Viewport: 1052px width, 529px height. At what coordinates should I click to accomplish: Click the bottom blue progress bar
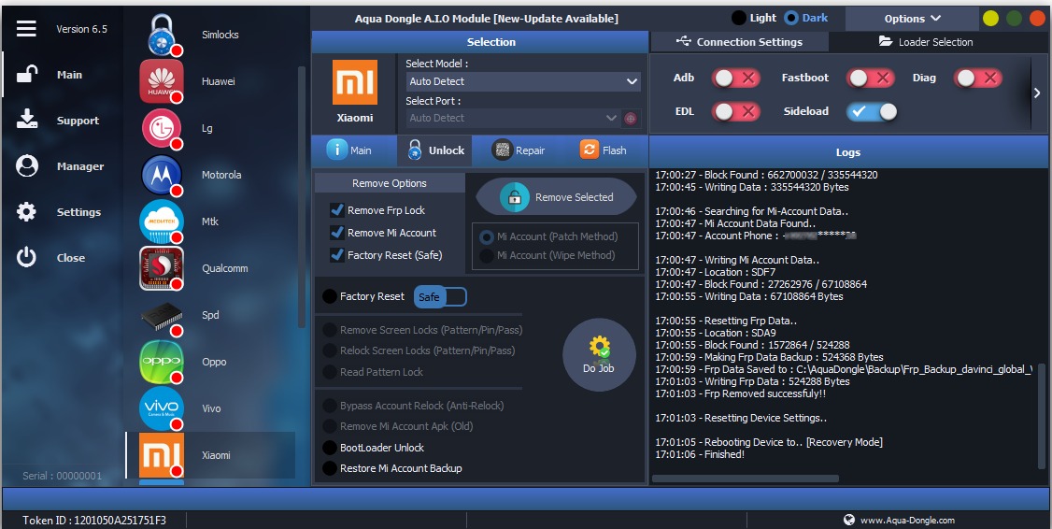pos(526,499)
